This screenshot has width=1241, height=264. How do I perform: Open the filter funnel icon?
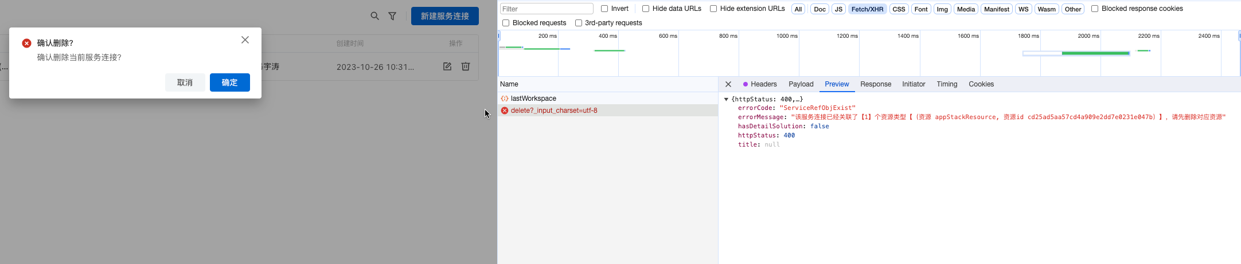tap(392, 16)
